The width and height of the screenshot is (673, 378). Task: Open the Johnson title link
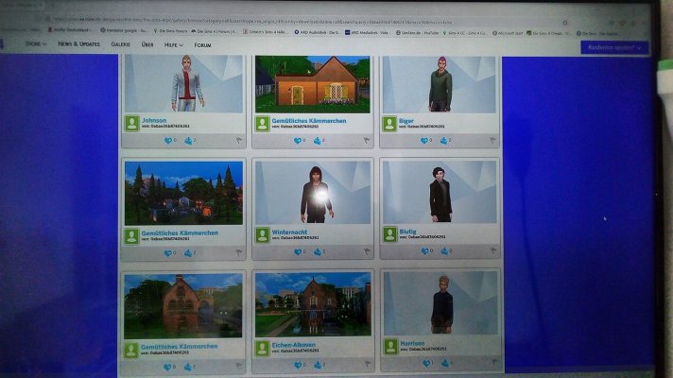(154, 121)
